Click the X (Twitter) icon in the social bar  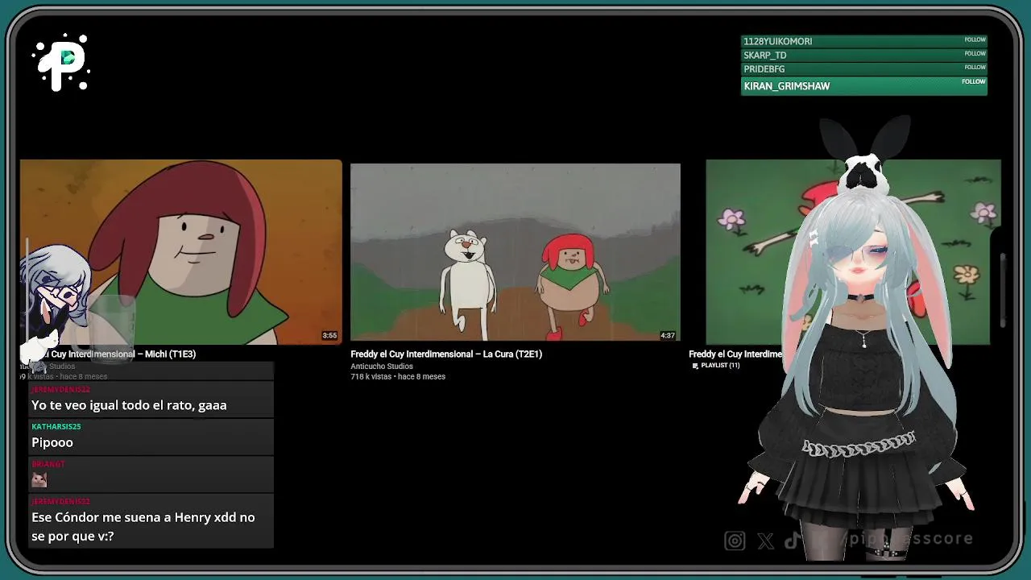pyautogui.click(x=765, y=541)
